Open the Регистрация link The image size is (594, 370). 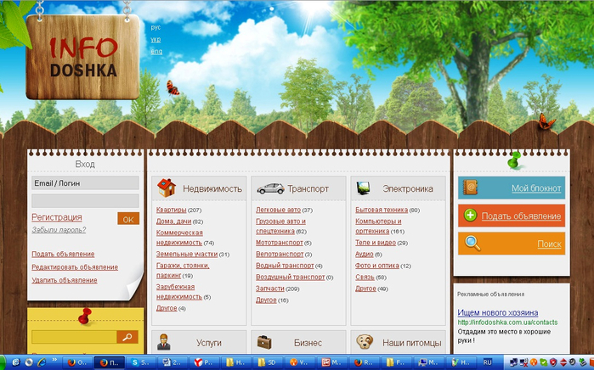point(57,217)
